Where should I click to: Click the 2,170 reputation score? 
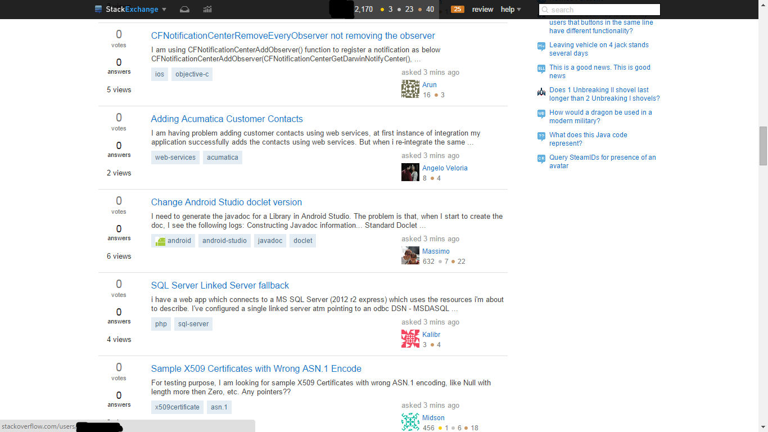(364, 10)
